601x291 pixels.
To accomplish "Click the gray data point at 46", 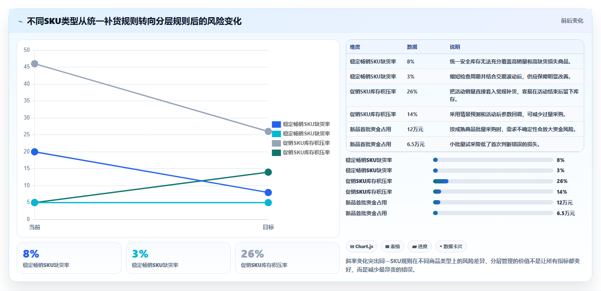I will [x=35, y=64].
